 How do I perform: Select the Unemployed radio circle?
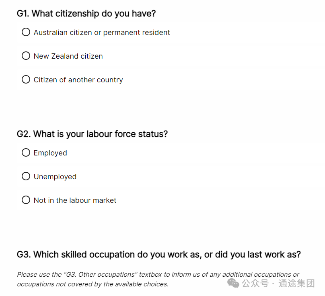[26, 176]
